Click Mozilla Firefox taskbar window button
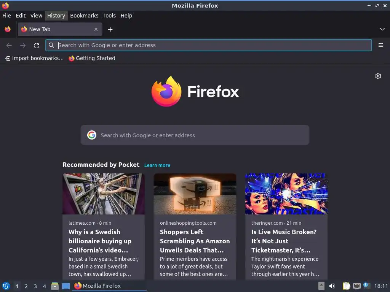390x292 pixels. tap(109, 286)
